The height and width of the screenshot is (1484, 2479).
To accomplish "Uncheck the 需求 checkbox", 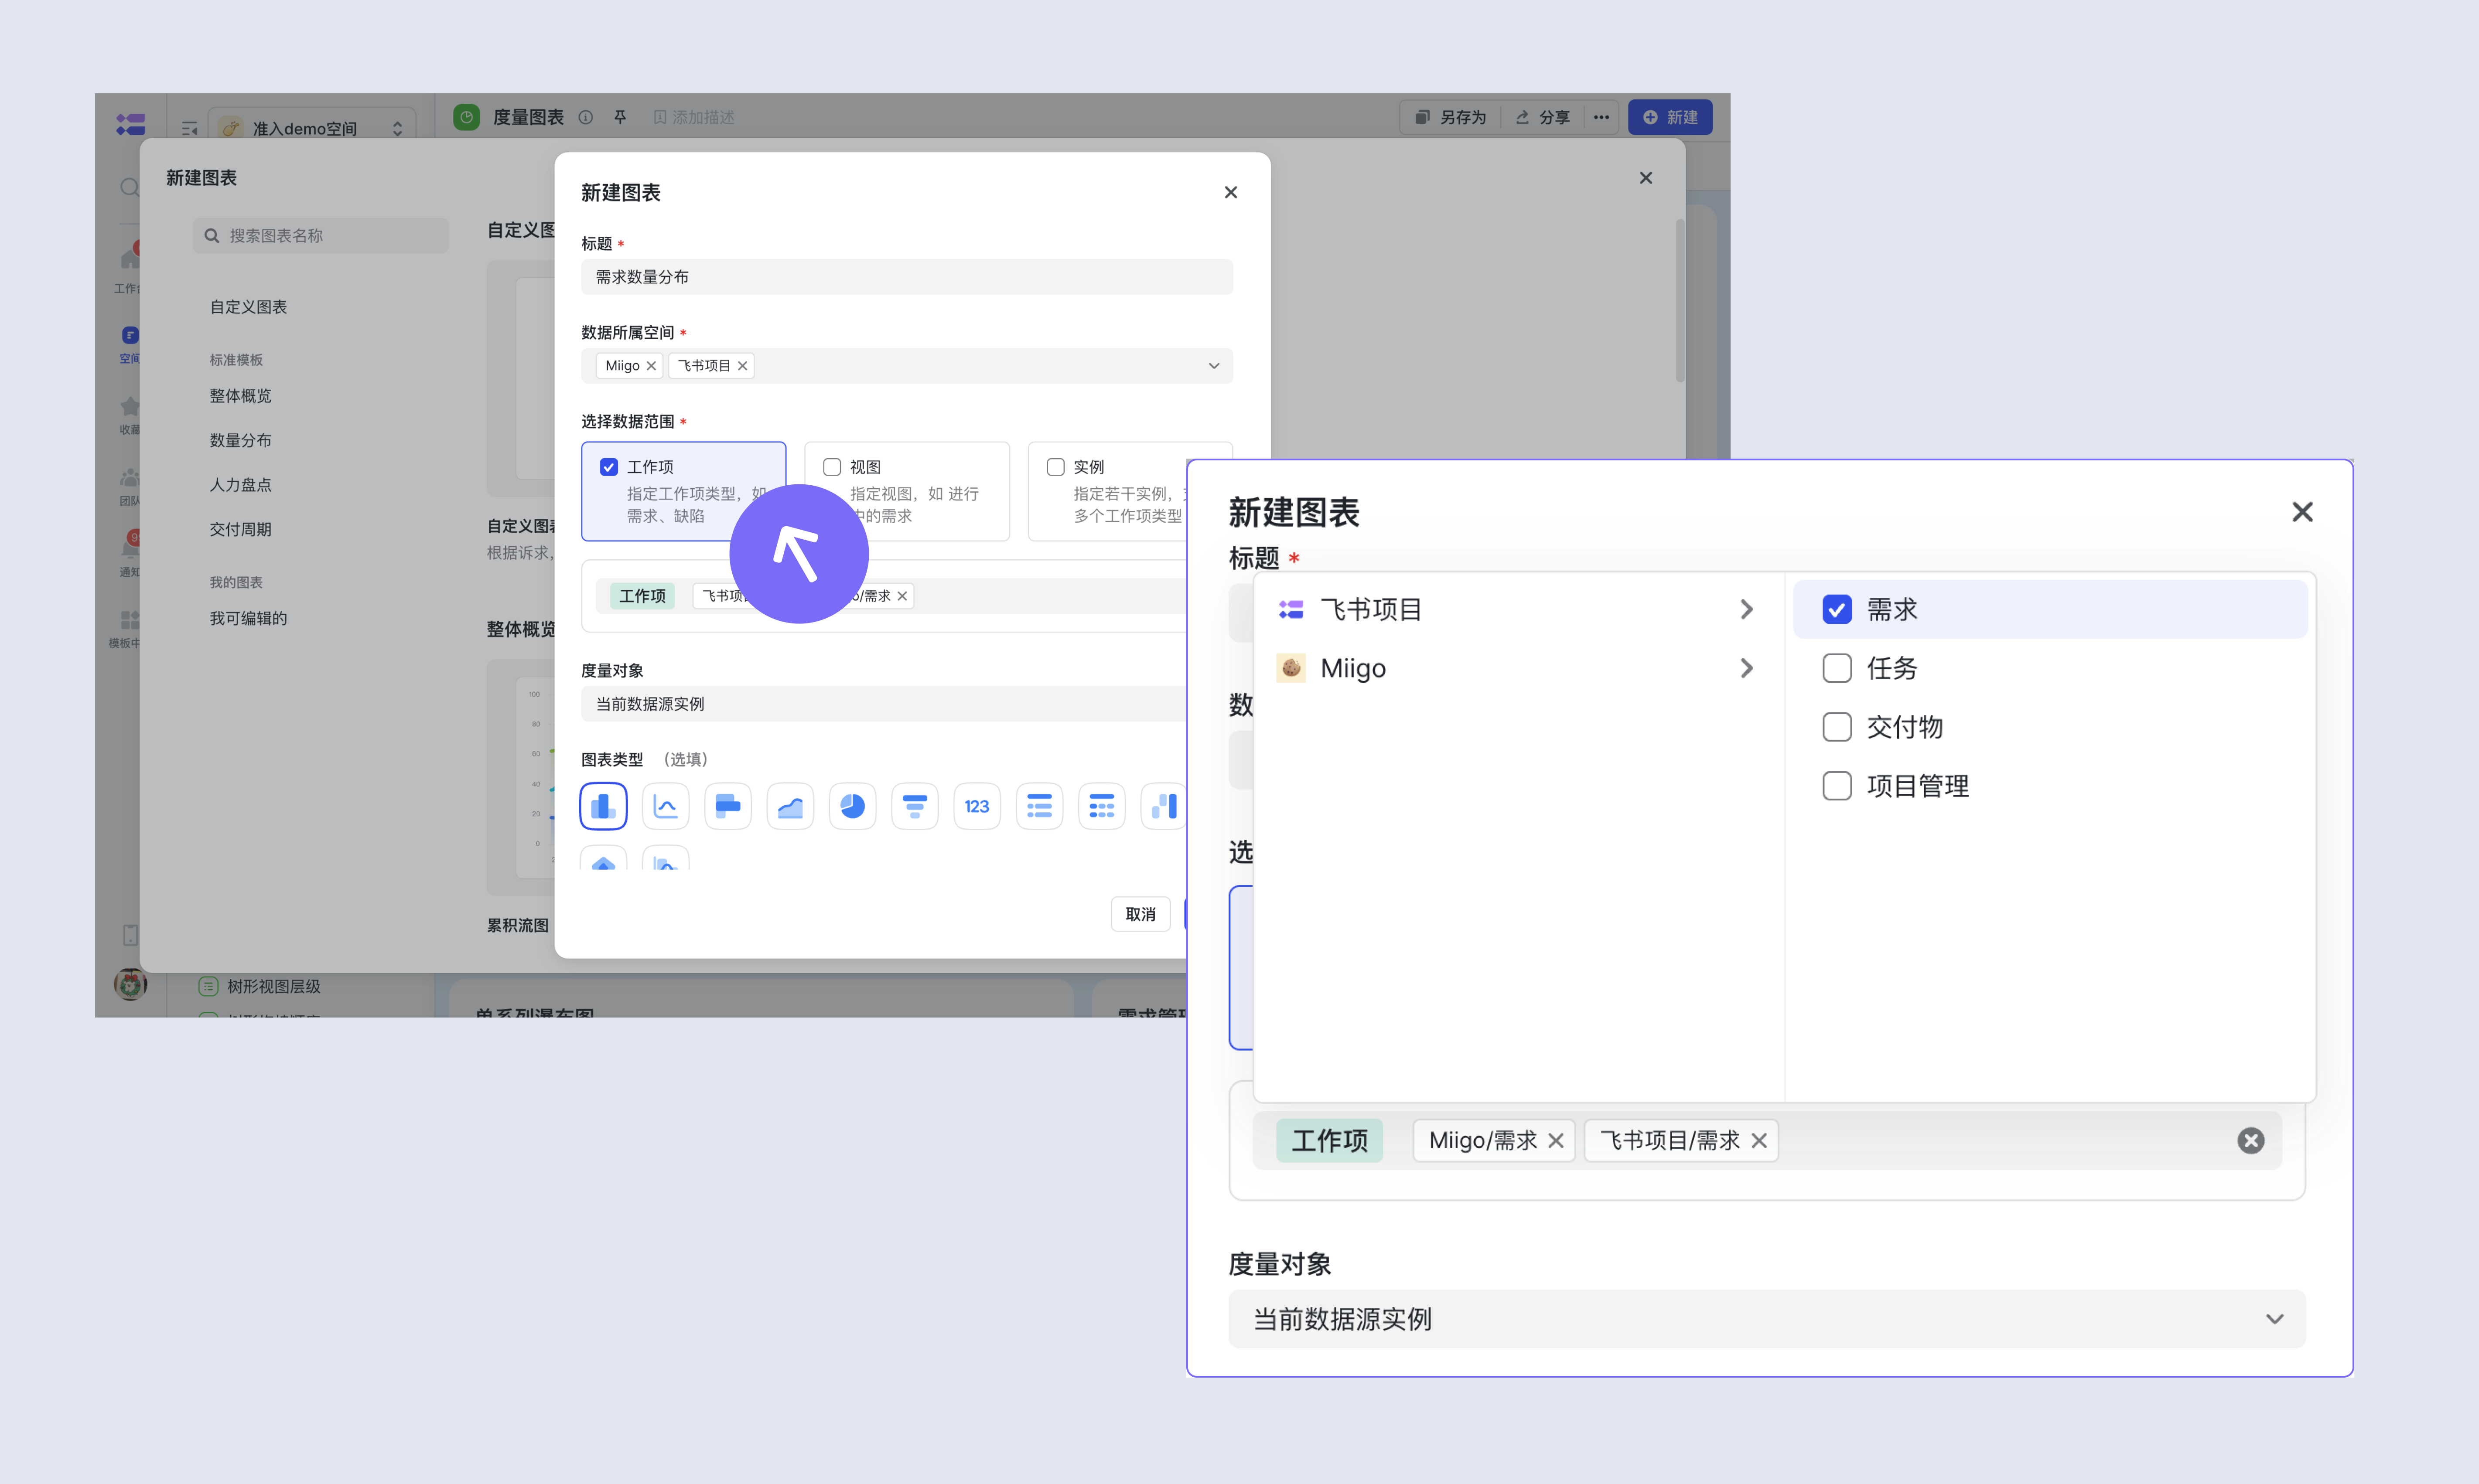I will coord(1837,609).
